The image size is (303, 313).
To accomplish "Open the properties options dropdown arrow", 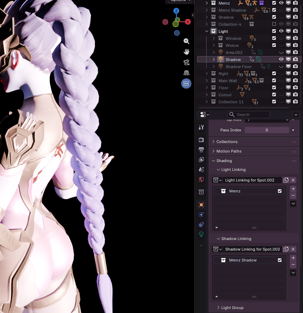I will 296,115.
